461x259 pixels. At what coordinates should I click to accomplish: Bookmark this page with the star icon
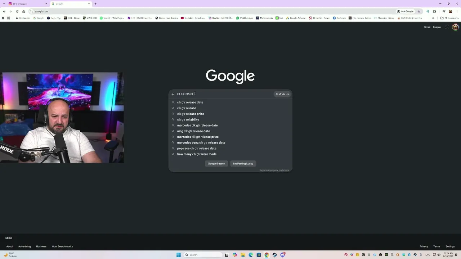(x=419, y=12)
